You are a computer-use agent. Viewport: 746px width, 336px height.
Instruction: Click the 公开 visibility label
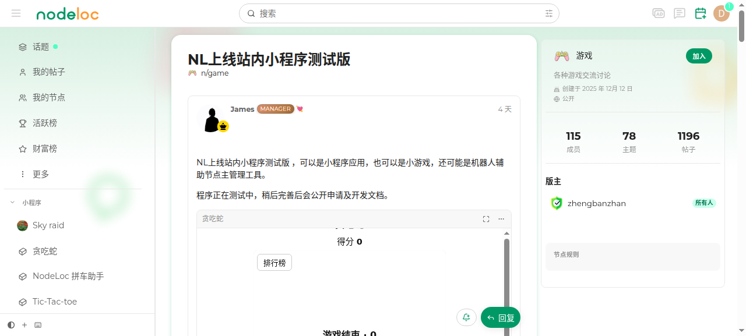coord(568,99)
